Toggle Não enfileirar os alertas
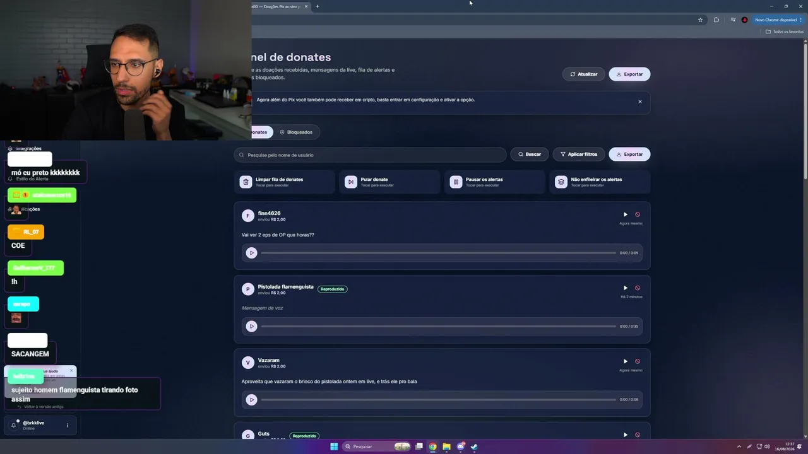 click(x=600, y=182)
